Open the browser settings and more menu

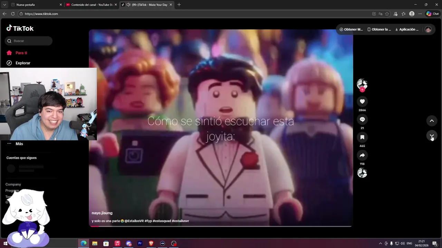pos(420,14)
